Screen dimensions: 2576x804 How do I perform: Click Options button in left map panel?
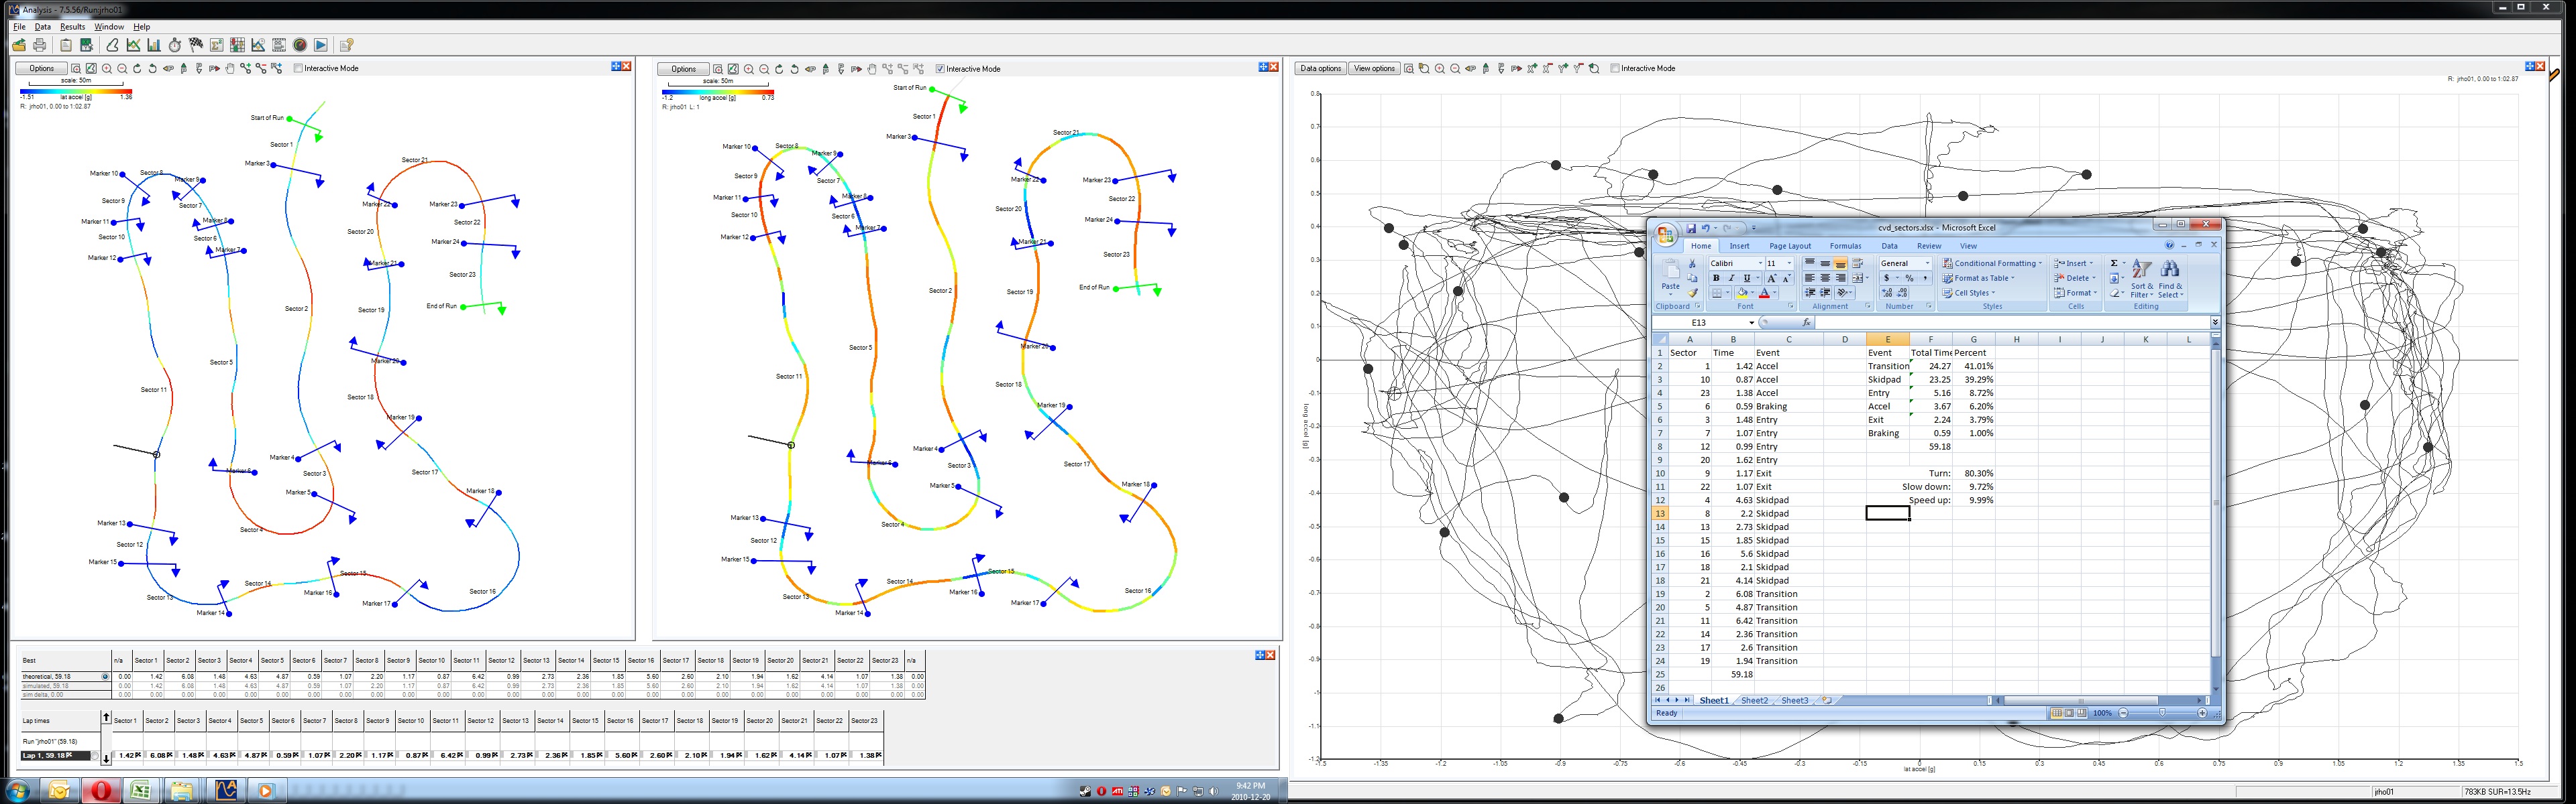coord(41,69)
